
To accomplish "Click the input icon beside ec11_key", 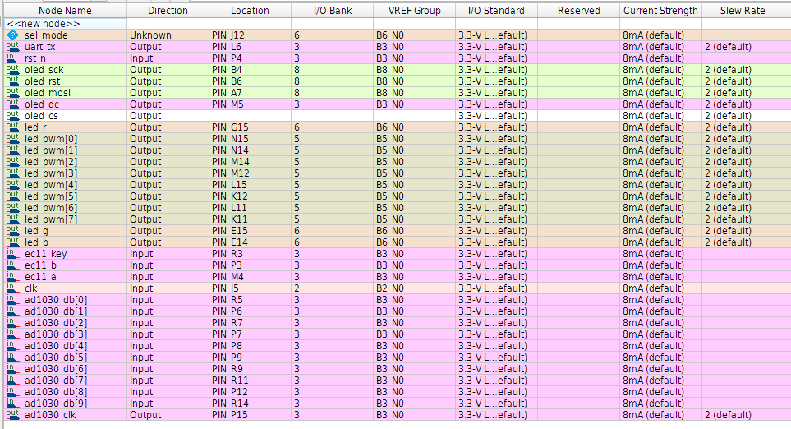I will (12, 254).
